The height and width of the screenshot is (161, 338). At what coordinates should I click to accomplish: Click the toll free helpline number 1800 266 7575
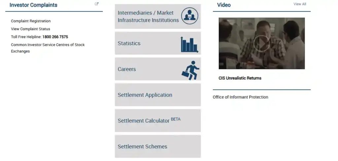pos(55,37)
